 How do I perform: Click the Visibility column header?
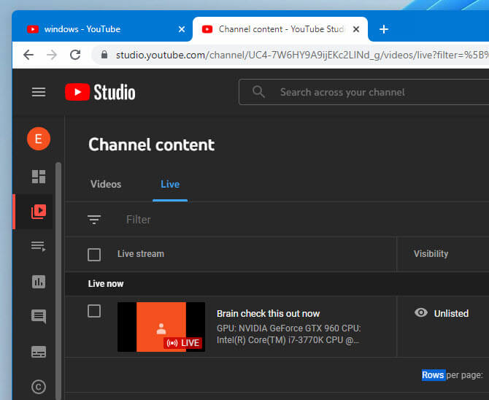431,254
